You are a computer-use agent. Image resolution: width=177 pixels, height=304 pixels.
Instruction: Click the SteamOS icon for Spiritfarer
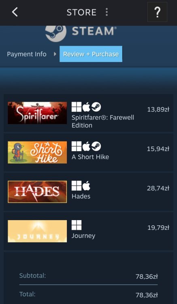click(x=96, y=107)
